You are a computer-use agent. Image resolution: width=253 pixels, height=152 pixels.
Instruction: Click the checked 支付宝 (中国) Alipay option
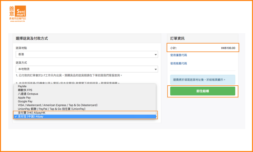(x=31, y=117)
